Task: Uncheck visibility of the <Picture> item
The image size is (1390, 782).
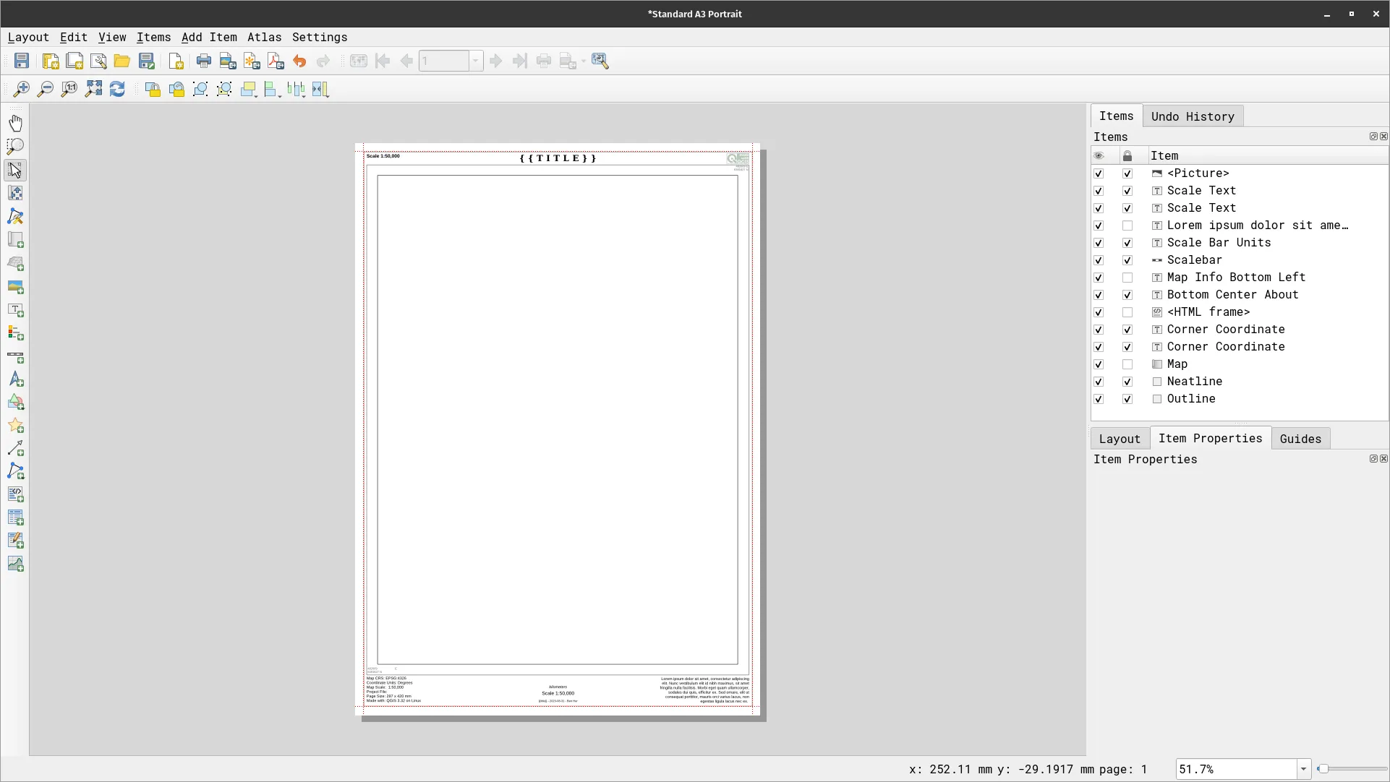Action: click(x=1099, y=173)
